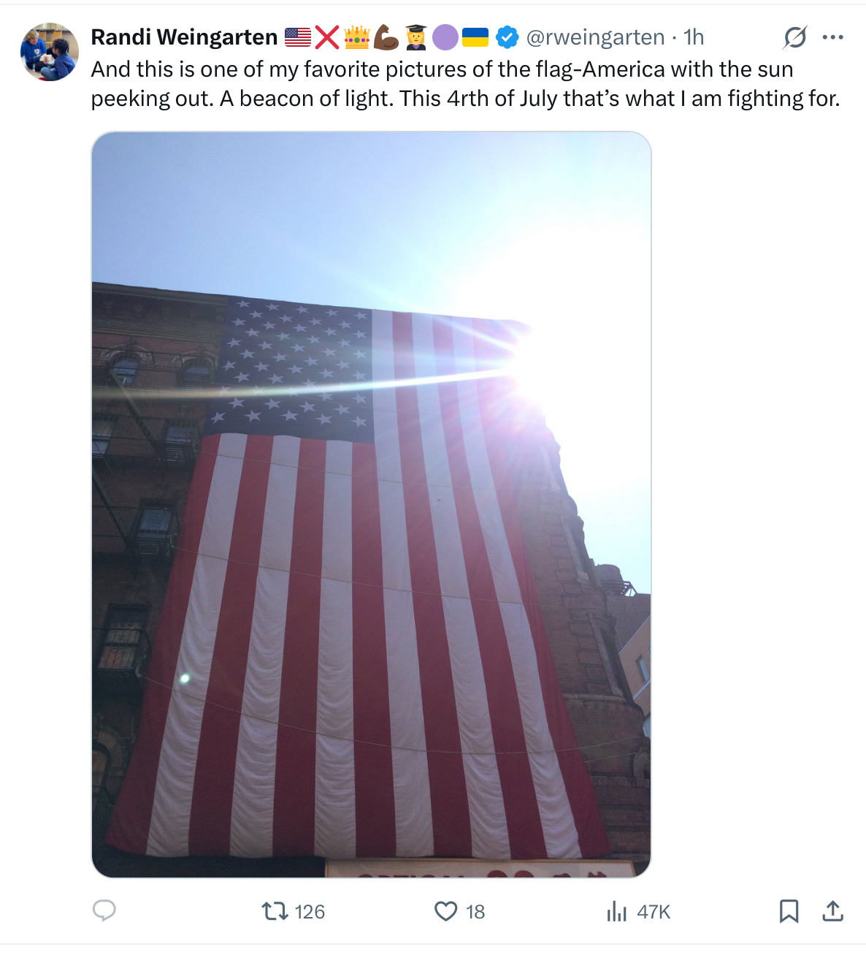The width and height of the screenshot is (866, 955).
Task: Click the crown emoji beside the name
Action: tap(357, 37)
